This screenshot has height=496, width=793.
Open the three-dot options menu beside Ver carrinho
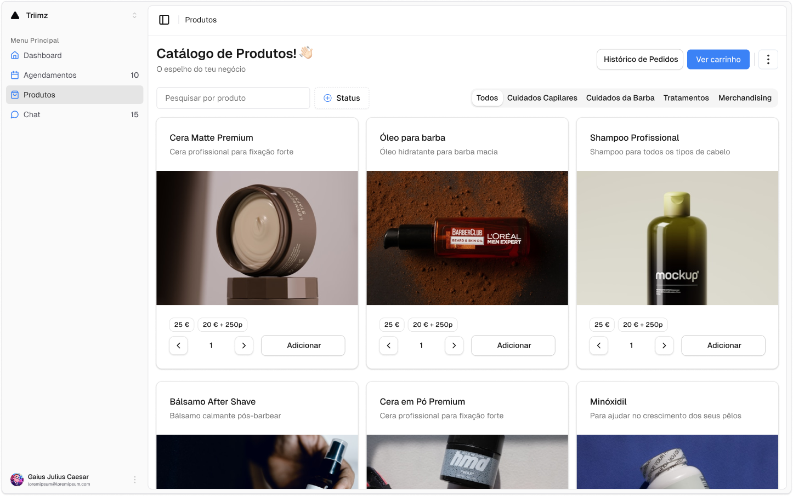768,59
